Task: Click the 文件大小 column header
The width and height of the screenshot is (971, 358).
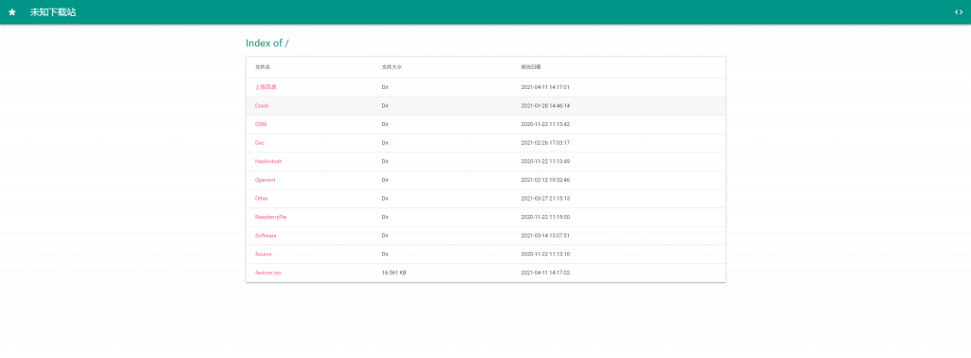Action: [x=392, y=67]
